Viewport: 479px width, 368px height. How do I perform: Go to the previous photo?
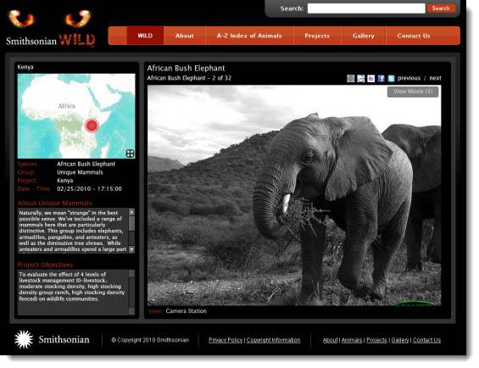coord(409,78)
